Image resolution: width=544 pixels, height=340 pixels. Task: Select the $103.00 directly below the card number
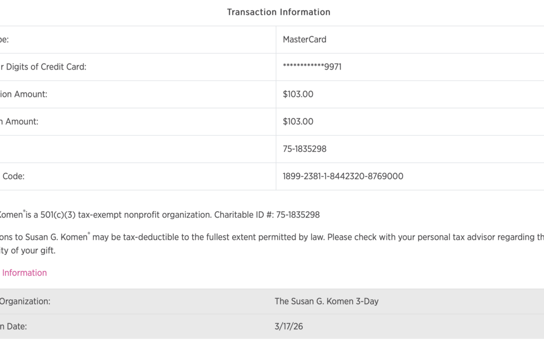[298, 94]
